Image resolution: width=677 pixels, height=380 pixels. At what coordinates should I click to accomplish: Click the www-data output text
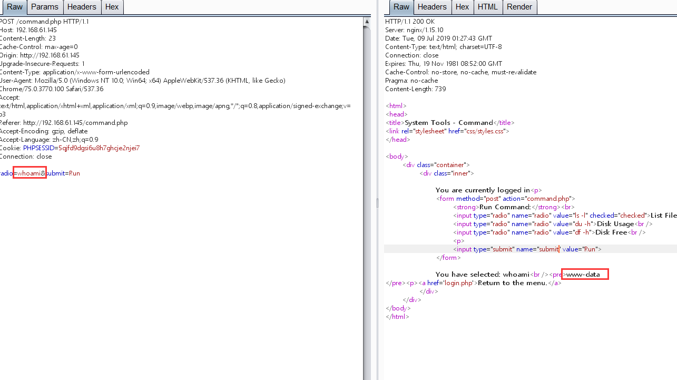583,275
